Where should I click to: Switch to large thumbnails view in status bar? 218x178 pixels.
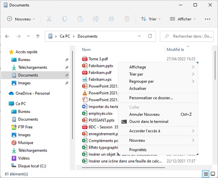click(x=213, y=174)
